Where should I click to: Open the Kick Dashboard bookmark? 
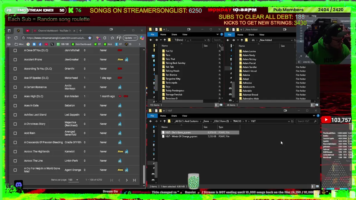coord(81,44)
